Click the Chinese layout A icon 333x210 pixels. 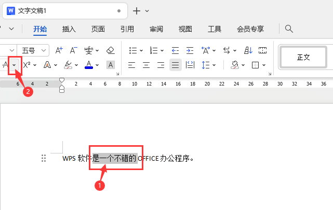point(206,50)
